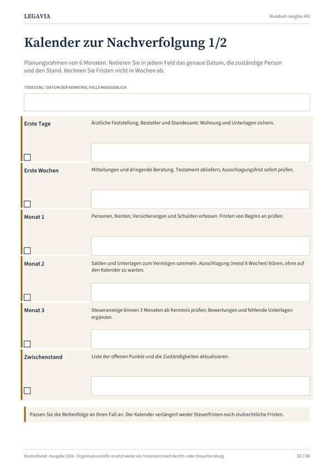Image resolution: width=334 pixels, height=473 pixels.
Task: Tick the Erste Tage checkbox
Action: coord(27,157)
